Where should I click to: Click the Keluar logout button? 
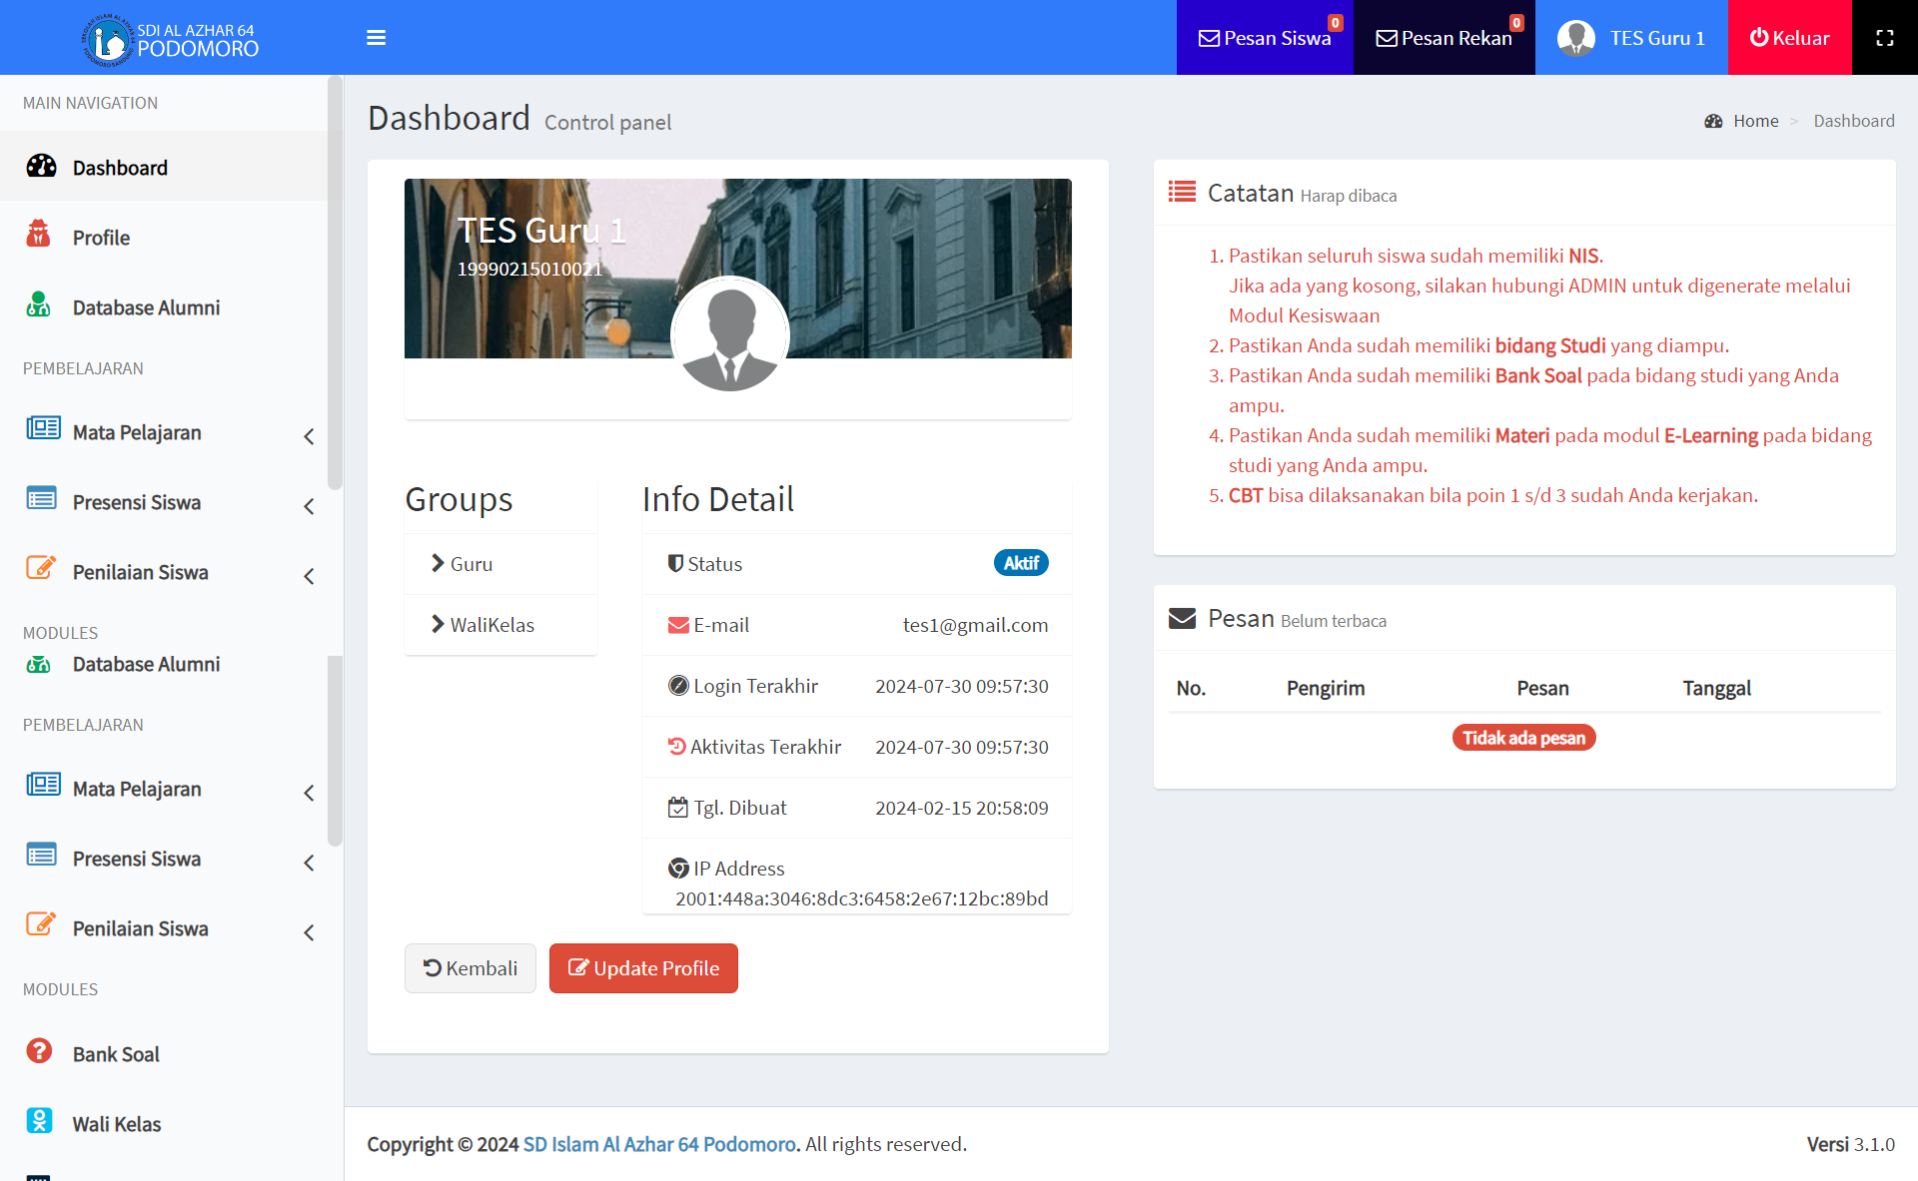pos(1789,38)
